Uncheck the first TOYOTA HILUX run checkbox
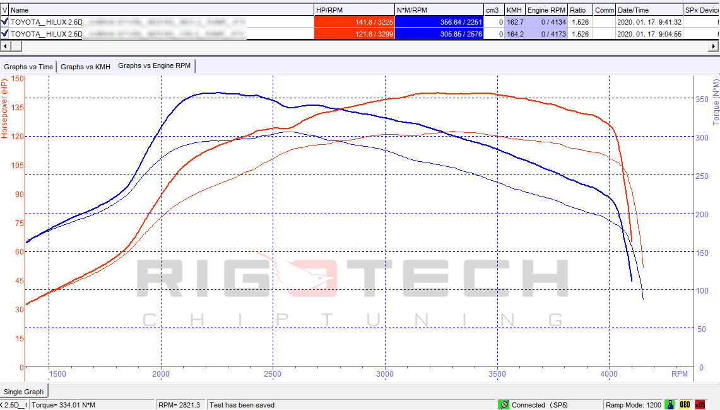This screenshot has width=720, height=410. click(4, 21)
